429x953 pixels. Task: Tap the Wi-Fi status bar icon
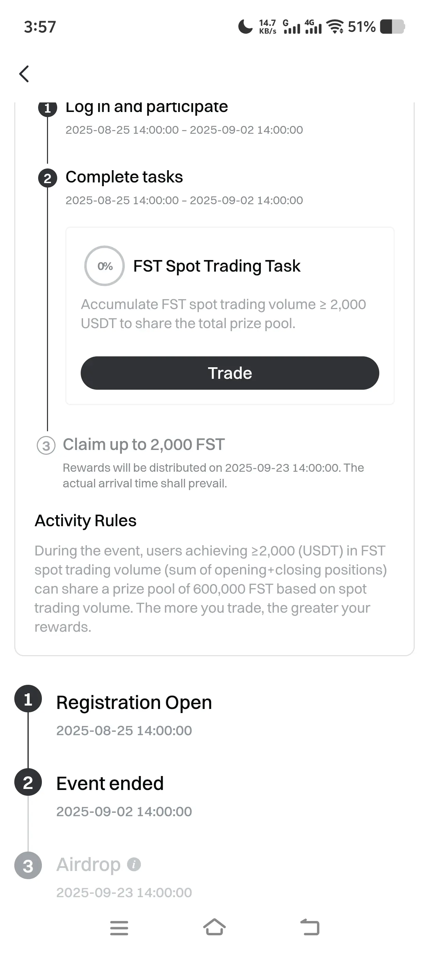[335, 26]
